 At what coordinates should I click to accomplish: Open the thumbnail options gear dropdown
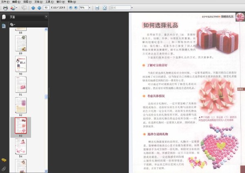tap(12, 25)
